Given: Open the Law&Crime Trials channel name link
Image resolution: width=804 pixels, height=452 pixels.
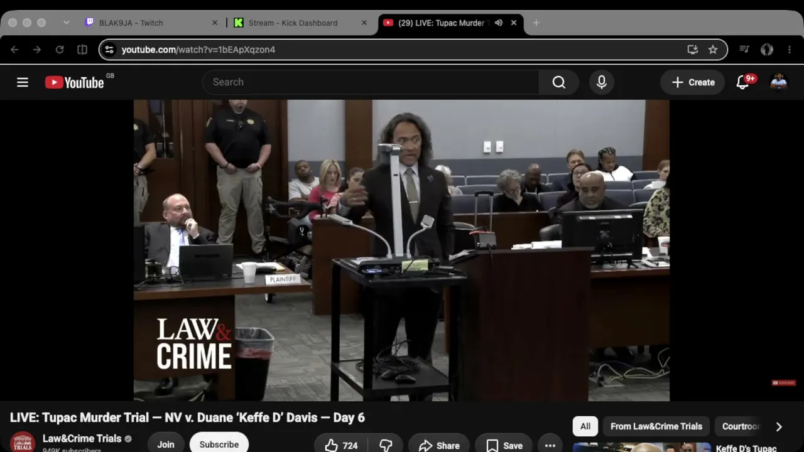Looking at the screenshot, I should pyautogui.click(x=82, y=439).
